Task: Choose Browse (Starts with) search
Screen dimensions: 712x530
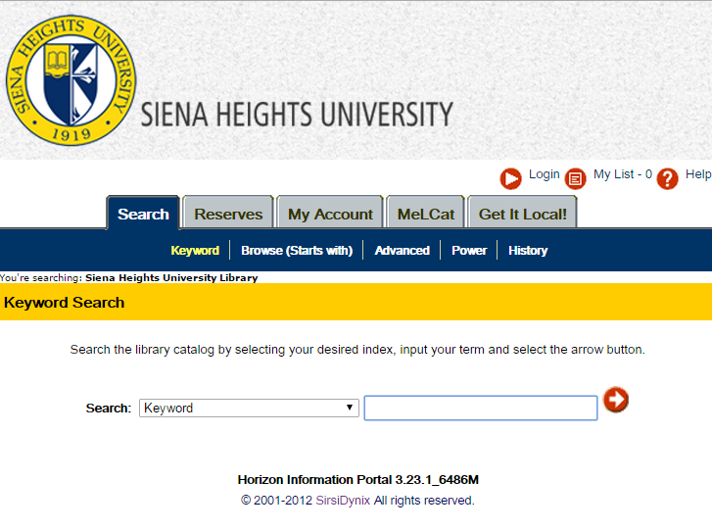Action: coord(297,250)
